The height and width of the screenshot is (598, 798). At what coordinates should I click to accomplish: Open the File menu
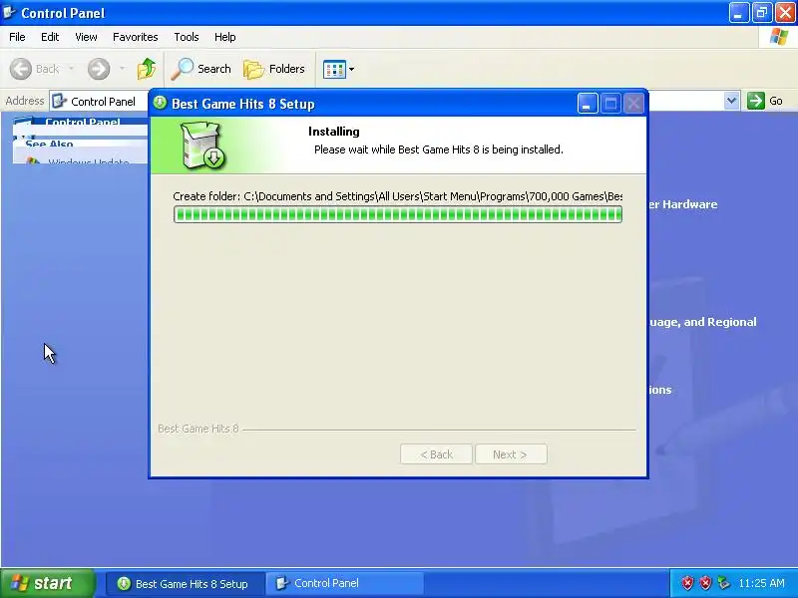point(17,37)
